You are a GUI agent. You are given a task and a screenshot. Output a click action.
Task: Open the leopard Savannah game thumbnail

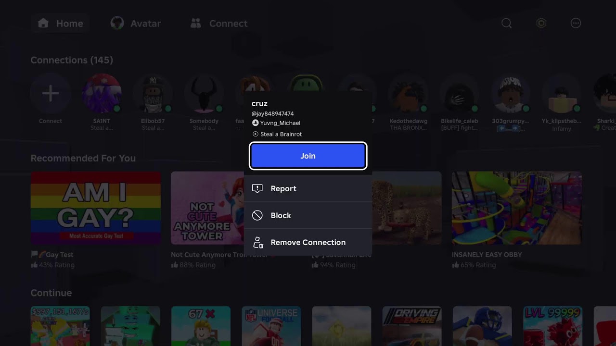tap(407, 208)
